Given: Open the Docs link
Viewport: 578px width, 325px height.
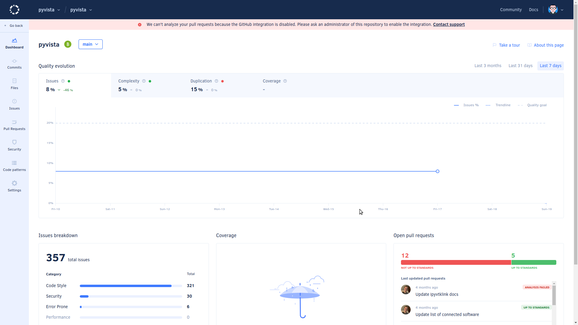Looking at the screenshot, I should pos(533,10).
